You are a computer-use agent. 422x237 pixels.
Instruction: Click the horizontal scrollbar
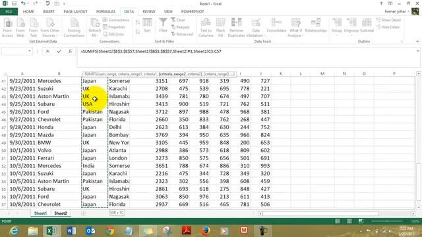(320, 213)
